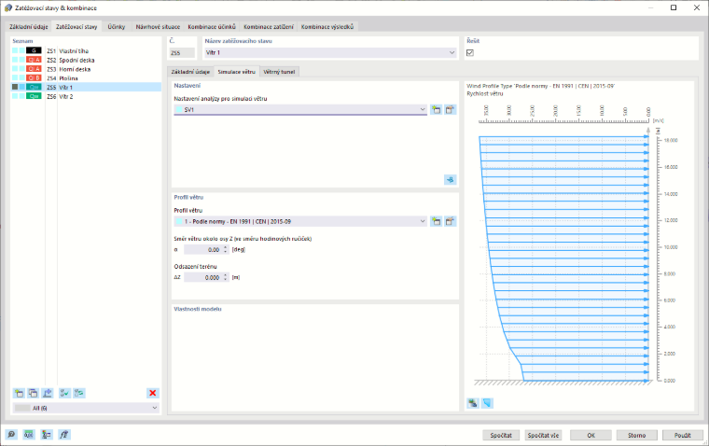Copy selected load case icon below list
Screen dimensions: 709x446
[x=33, y=393]
